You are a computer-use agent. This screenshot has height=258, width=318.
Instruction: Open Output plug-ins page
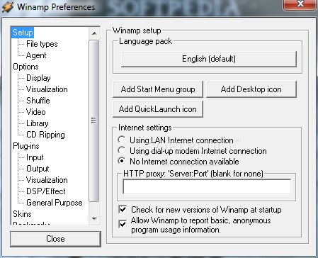coord(38,169)
